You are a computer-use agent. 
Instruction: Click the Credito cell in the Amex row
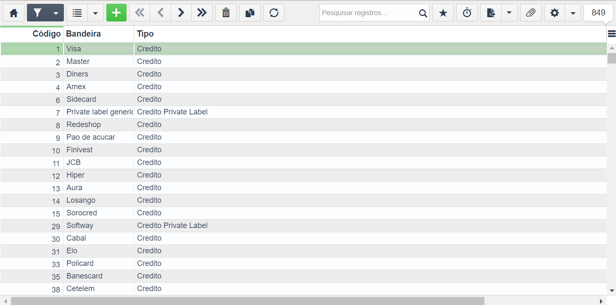coord(370,87)
